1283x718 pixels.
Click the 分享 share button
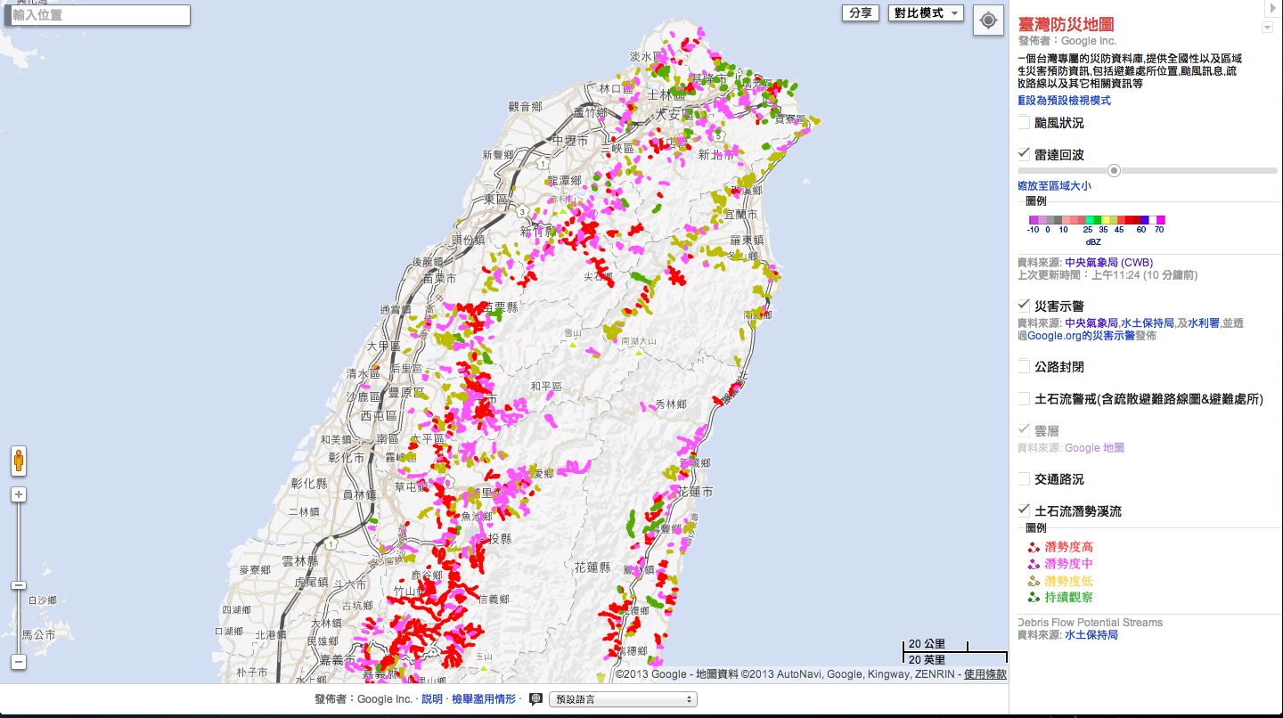tap(860, 13)
